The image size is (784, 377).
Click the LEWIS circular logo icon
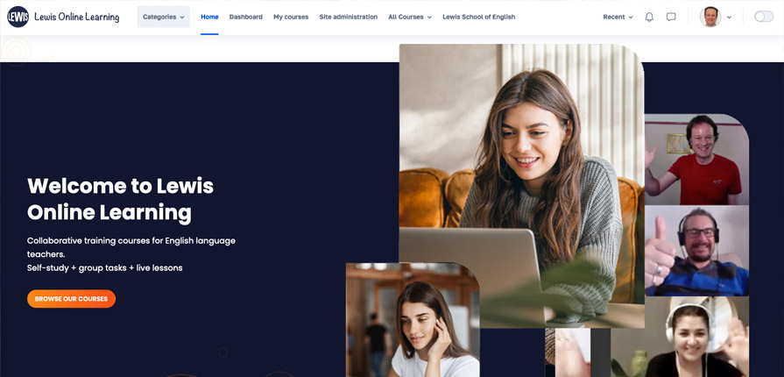pyautogui.click(x=18, y=17)
